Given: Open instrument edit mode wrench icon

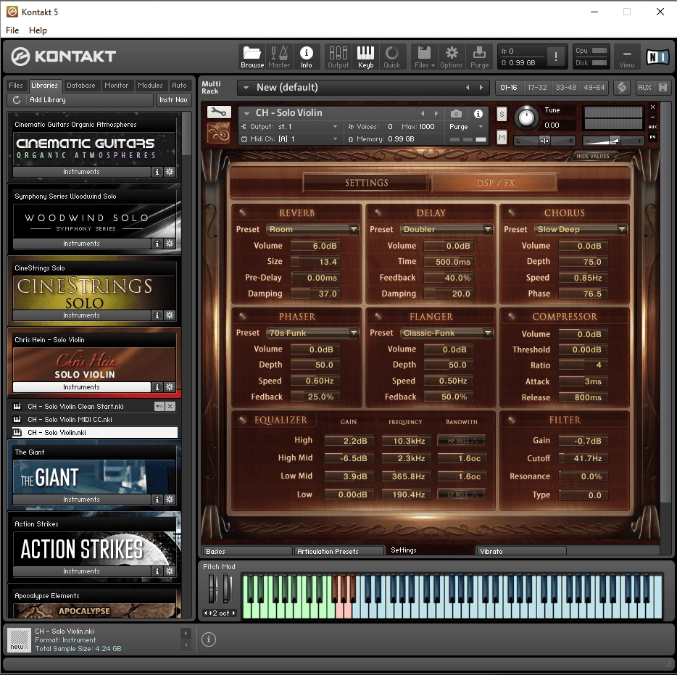Looking at the screenshot, I should coord(219,112).
